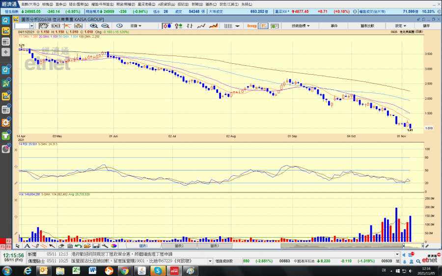Click the 事件 events button
Viewport: 442px width, 276px height.
334,26
